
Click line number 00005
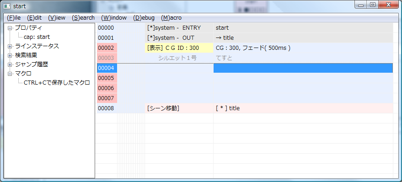107,78
